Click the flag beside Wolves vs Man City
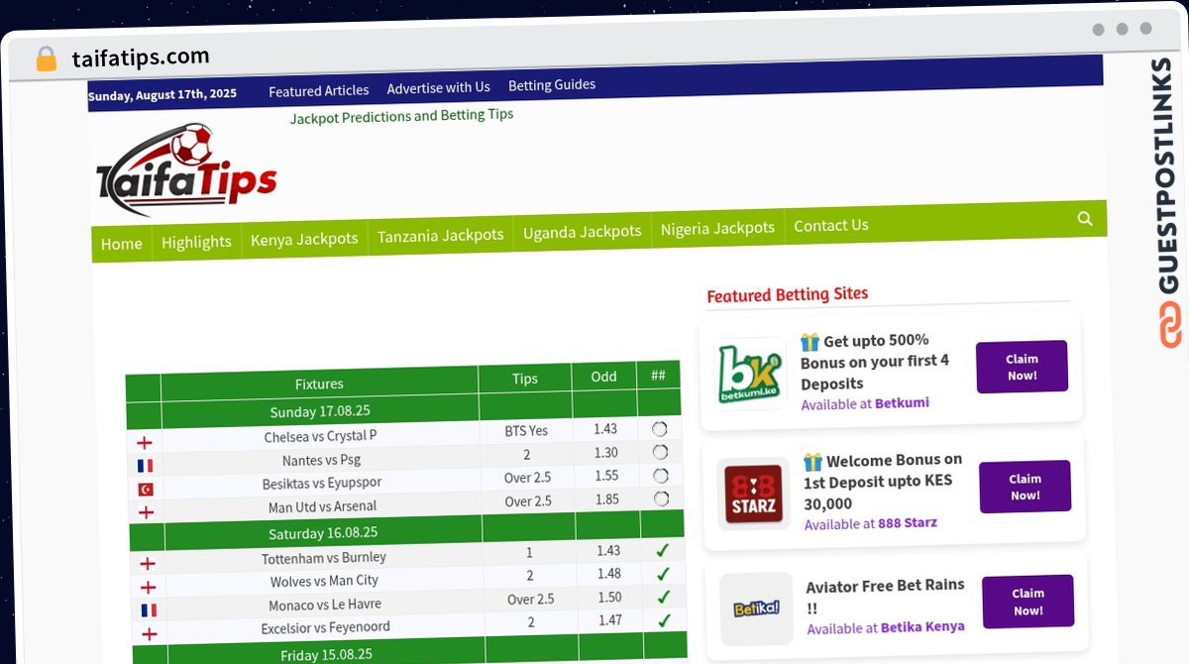The width and height of the screenshot is (1189, 664). click(x=149, y=588)
